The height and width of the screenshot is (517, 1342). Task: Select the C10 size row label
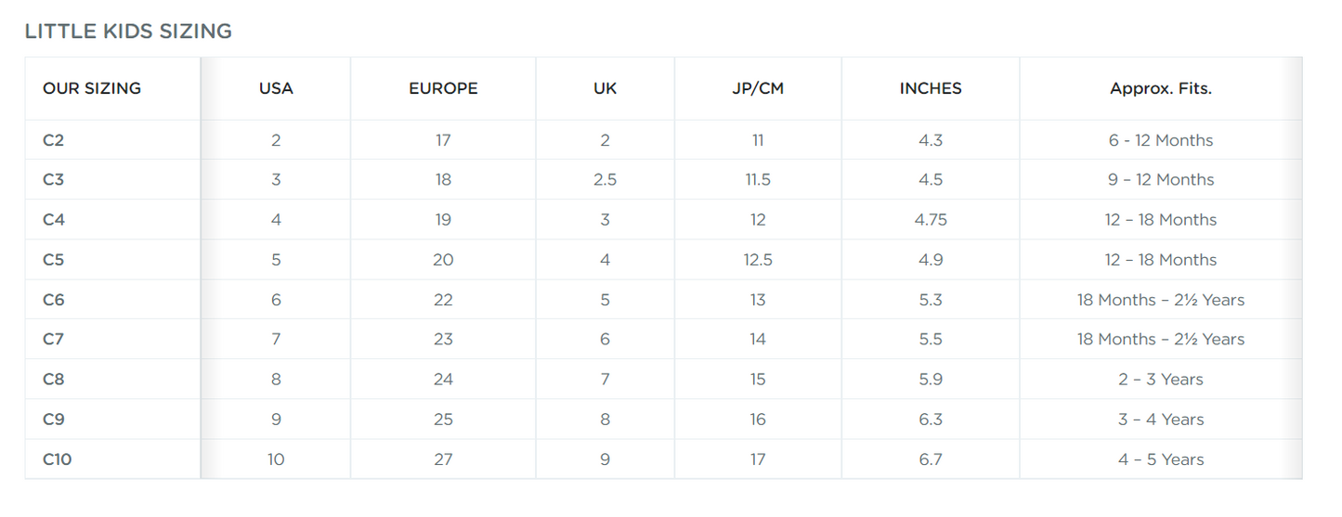pyautogui.click(x=57, y=459)
